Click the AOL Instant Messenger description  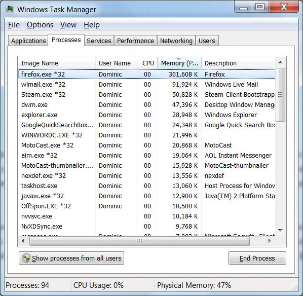[x=238, y=156]
